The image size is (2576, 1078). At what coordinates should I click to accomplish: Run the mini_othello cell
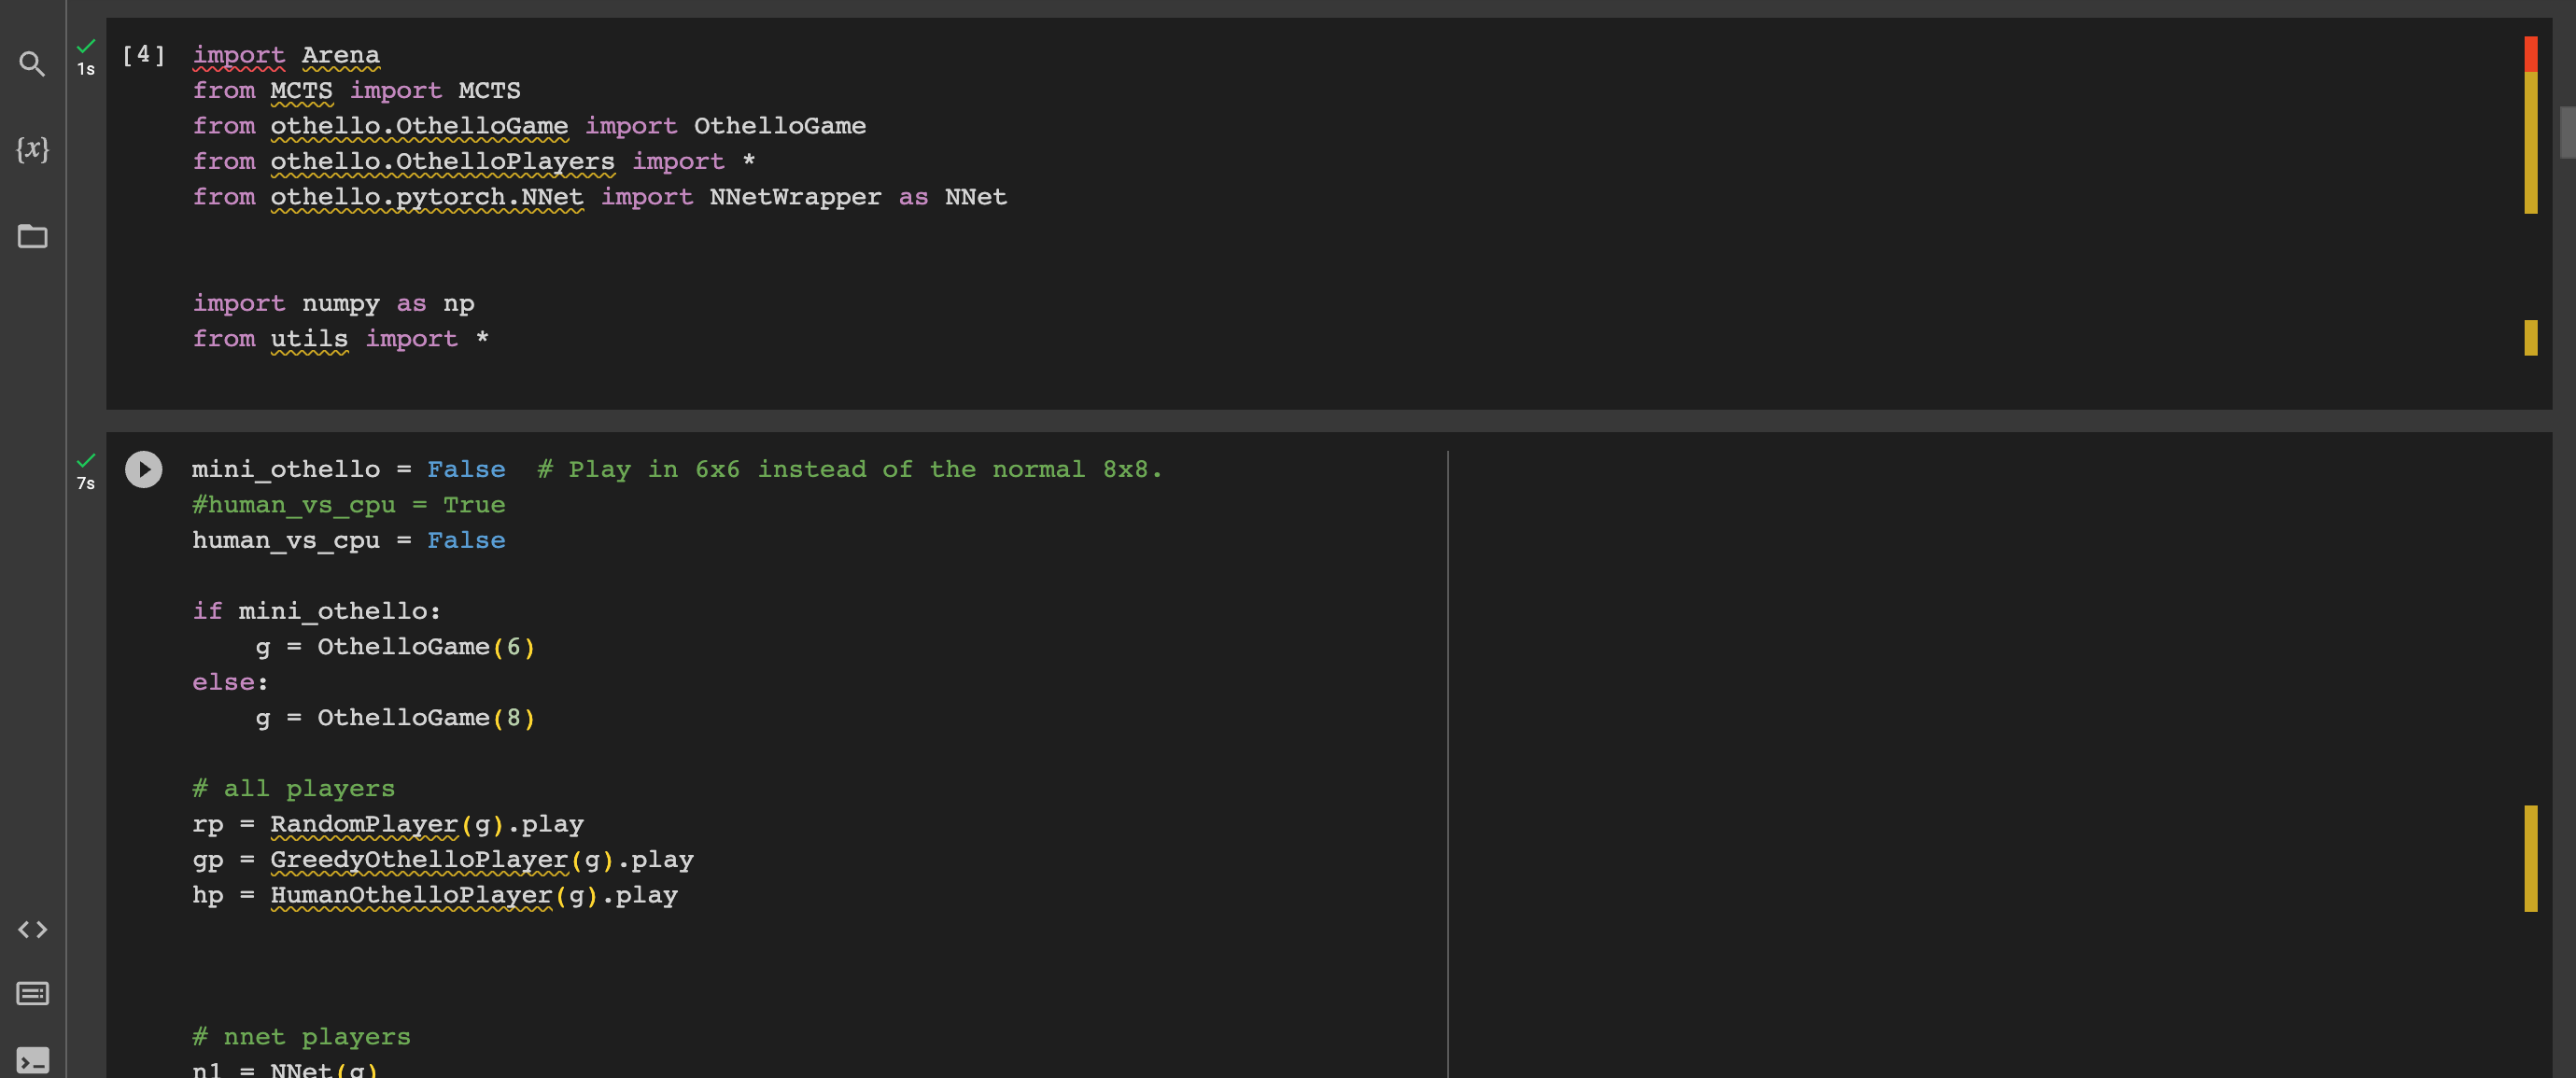click(x=143, y=469)
